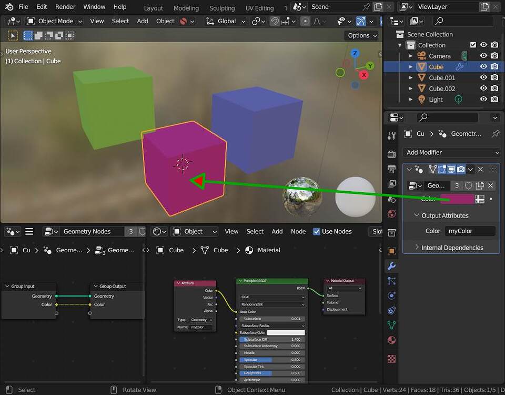This screenshot has height=395, width=505.
Task: Open the File menu
Action: click(x=23, y=7)
